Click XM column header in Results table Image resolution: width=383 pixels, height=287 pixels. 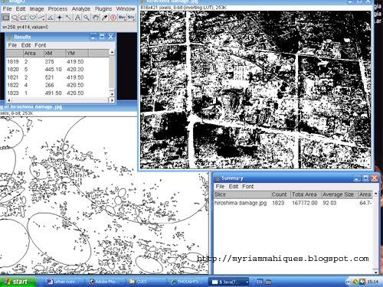click(x=54, y=54)
